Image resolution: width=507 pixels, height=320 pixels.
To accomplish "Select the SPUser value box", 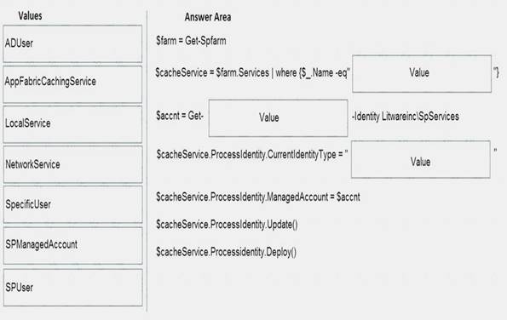I will point(72,288).
